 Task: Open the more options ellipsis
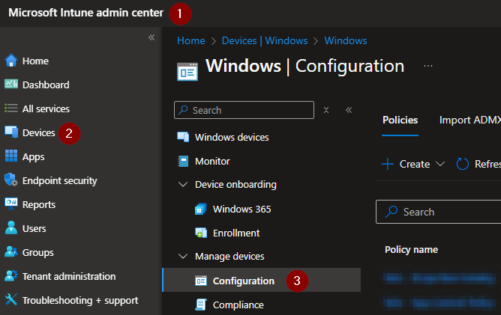[x=428, y=66]
